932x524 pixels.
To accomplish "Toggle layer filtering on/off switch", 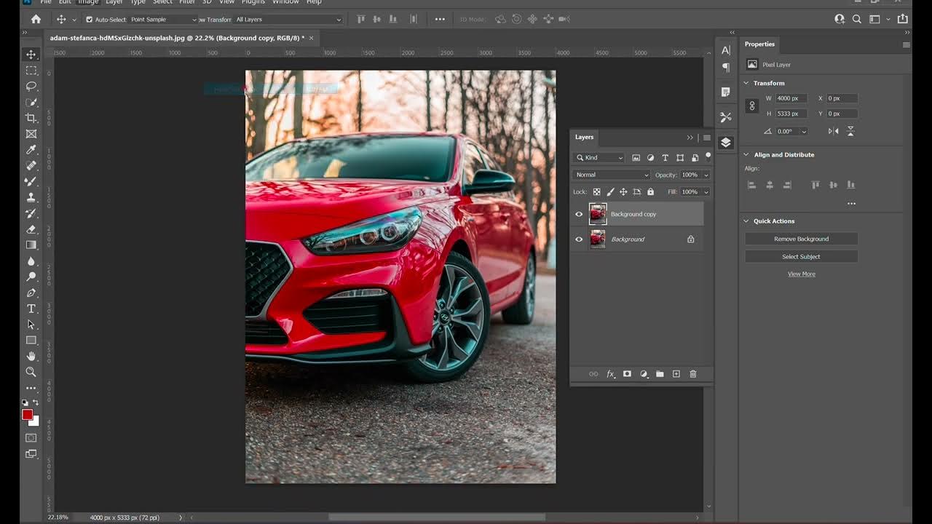I will (708, 156).
